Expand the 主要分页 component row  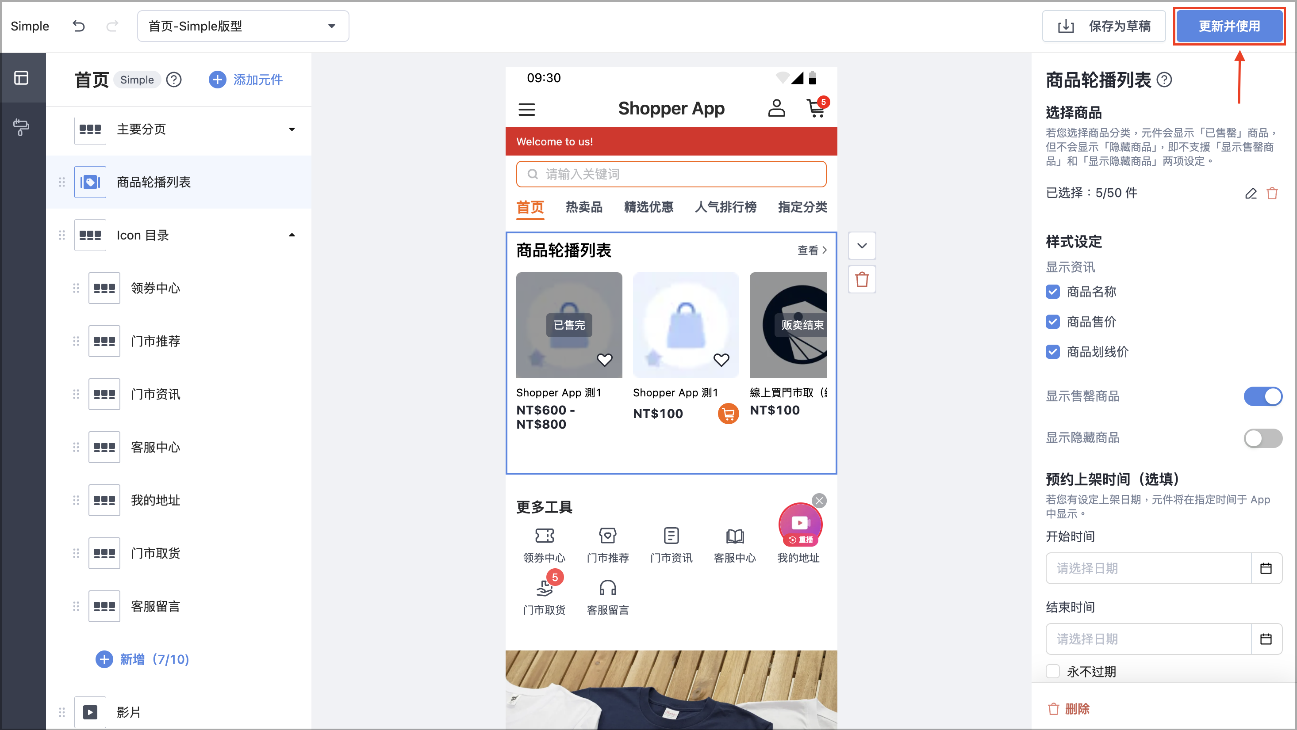click(292, 129)
